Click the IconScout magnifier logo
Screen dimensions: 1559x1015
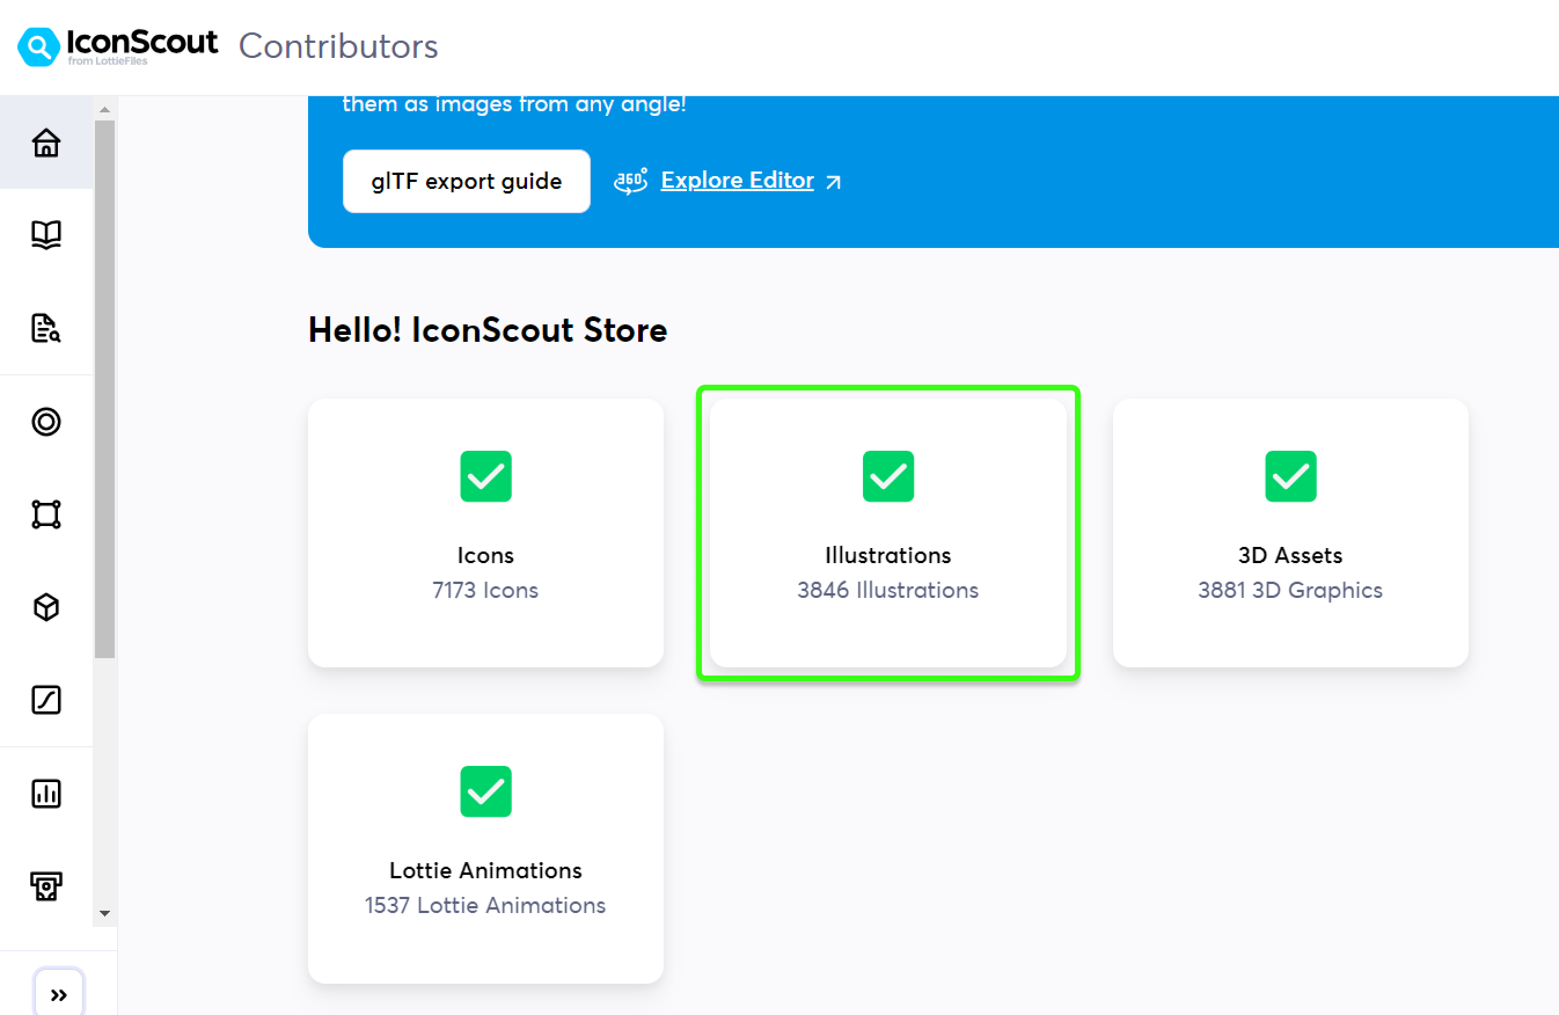click(38, 46)
